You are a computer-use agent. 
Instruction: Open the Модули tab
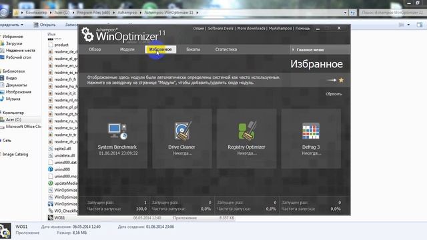127,49
